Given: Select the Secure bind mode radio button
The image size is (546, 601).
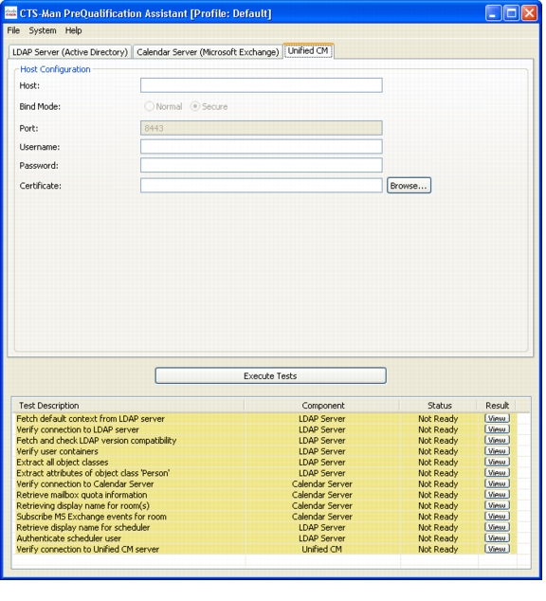Looking at the screenshot, I should [195, 106].
